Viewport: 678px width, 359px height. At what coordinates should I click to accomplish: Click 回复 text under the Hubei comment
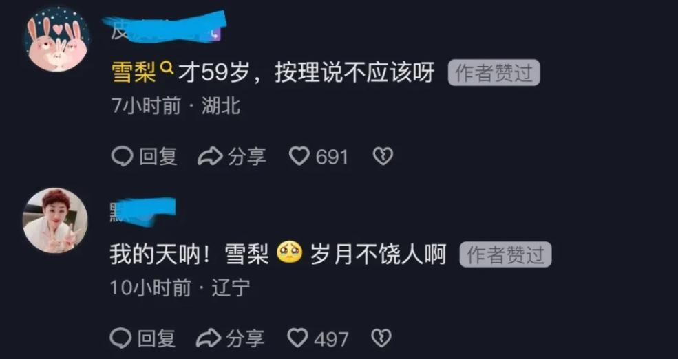pos(158,156)
